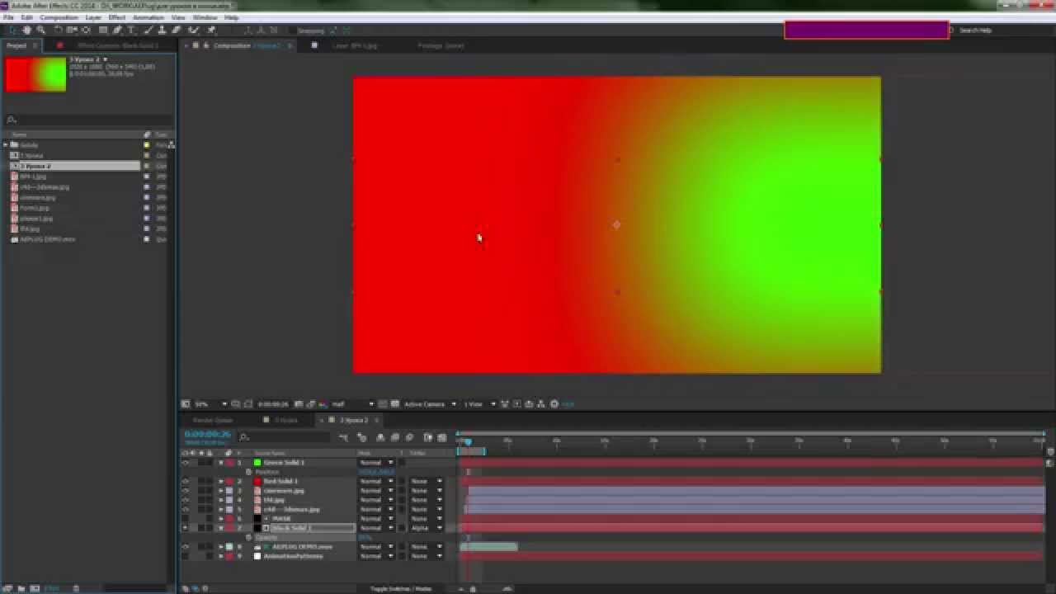1056x594 pixels.
Task: Open the Layer menu
Action: pos(93,17)
